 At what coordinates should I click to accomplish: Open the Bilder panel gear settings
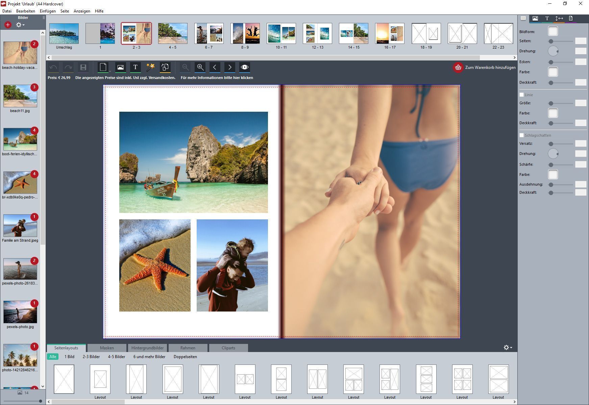click(x=20, y=25)
